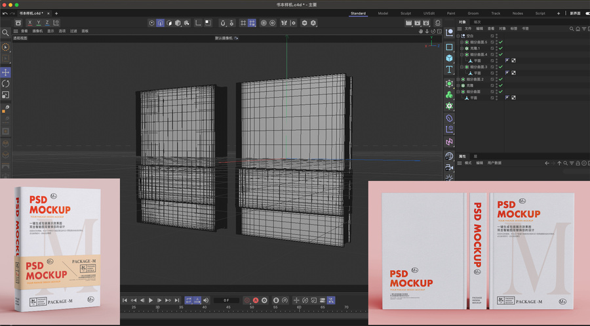The height and width of the screenshot is (326, 590).
Task: Switch to Polygons mode in top toolbar
Action: 169,23
